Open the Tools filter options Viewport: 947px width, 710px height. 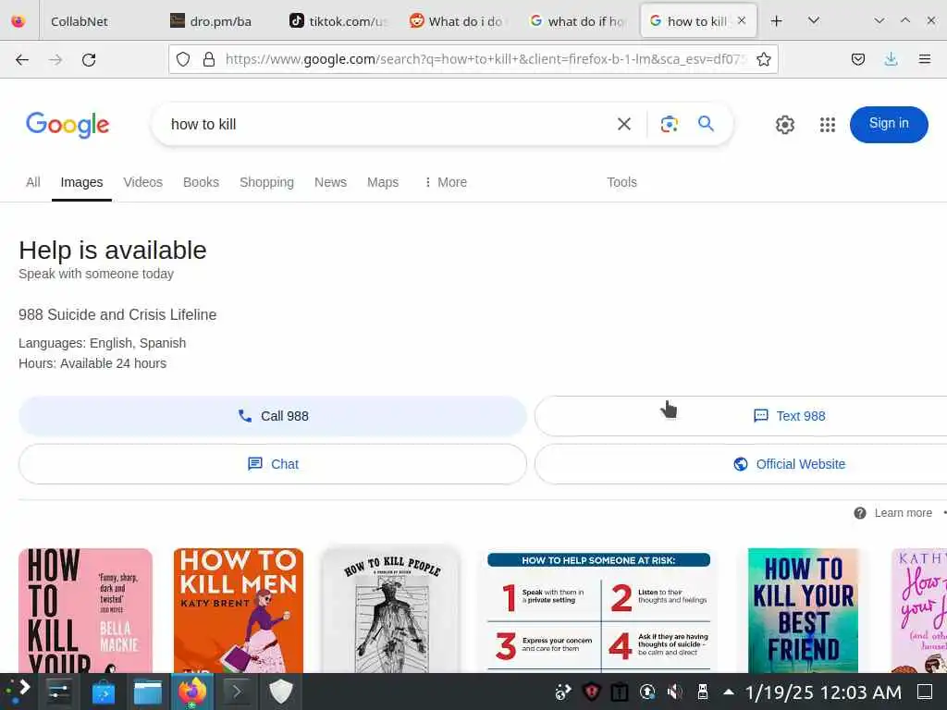click(621, 182)
